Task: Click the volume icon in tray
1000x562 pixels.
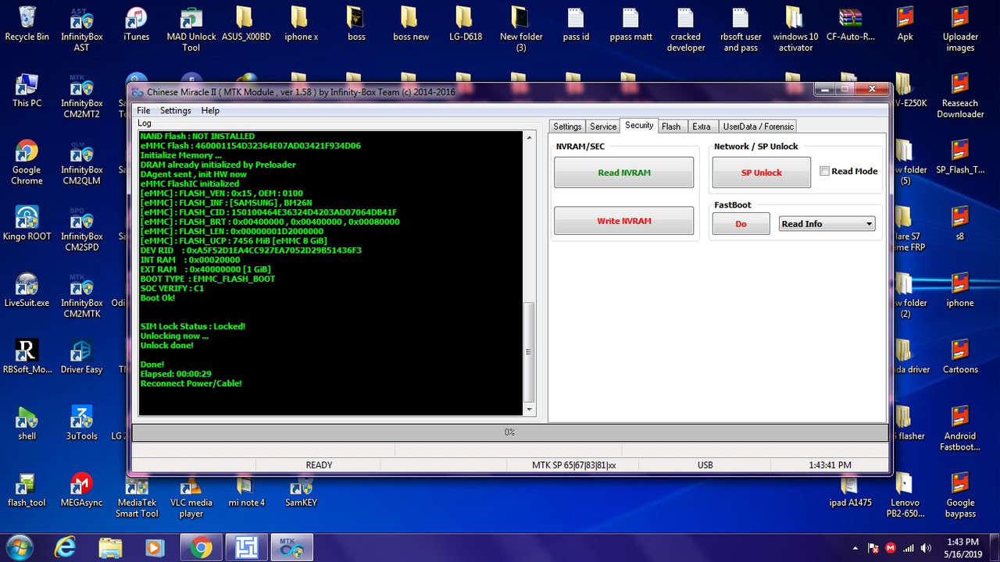Action: (x=926, y=548)
